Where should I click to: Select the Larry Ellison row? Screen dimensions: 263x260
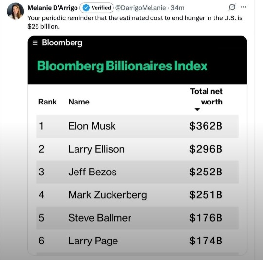click(137, 149)
